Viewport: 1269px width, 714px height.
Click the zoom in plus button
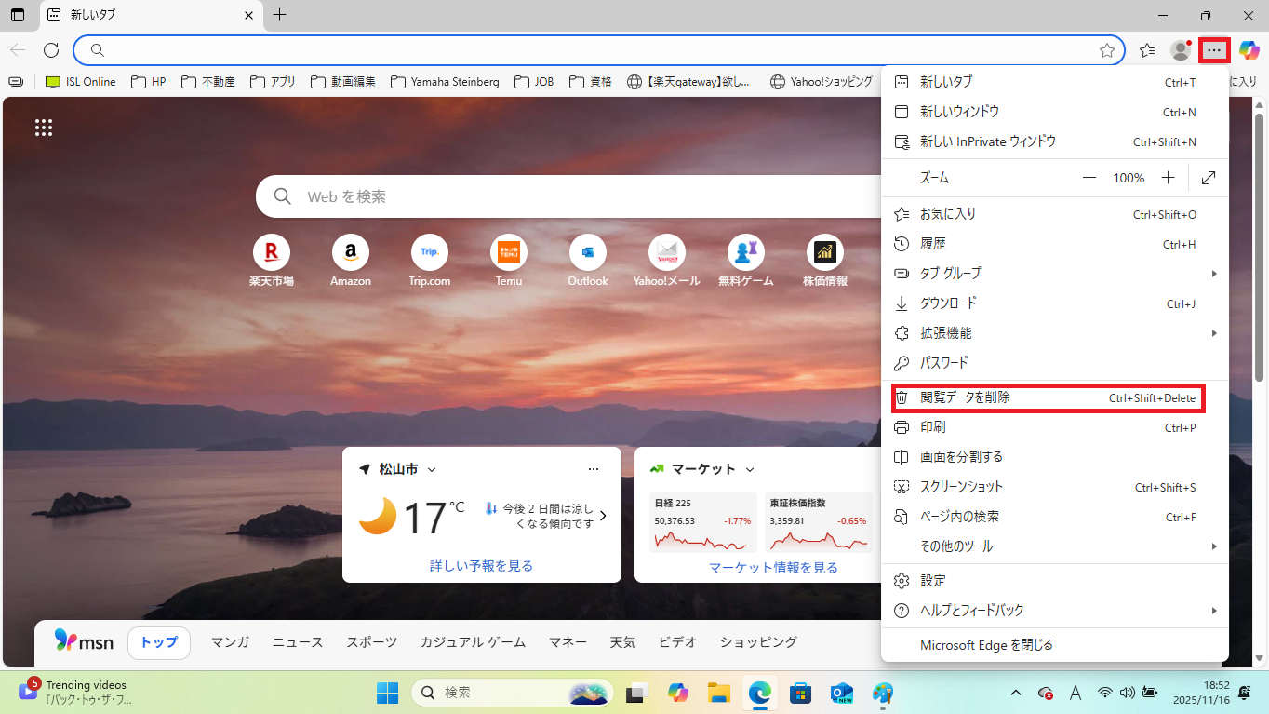tap(1169, 178)
